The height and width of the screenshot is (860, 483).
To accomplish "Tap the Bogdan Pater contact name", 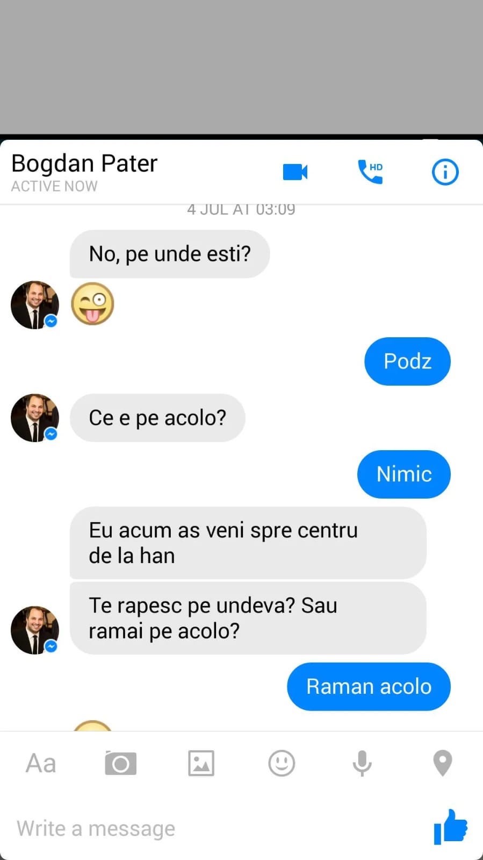I will [84, 164].
